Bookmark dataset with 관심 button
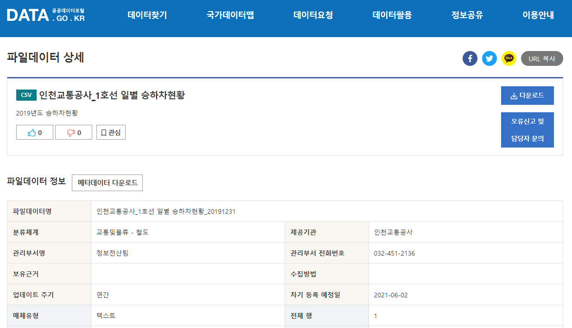Screen dimensions: 572x328 (111, 132)
